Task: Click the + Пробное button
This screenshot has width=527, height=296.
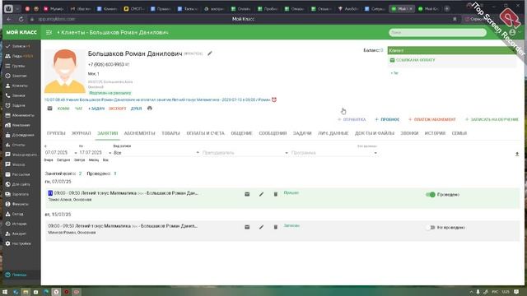Action: tap(387, 119)
